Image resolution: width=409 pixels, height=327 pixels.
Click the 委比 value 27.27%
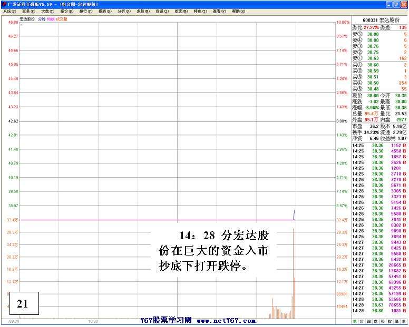tap(371, 27)
